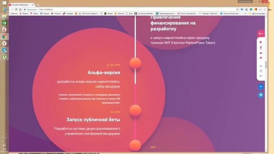This screenshot has height=154, width=274.
Task: Click the Привлечение финансирования heading
Action: tap(173, 23)
